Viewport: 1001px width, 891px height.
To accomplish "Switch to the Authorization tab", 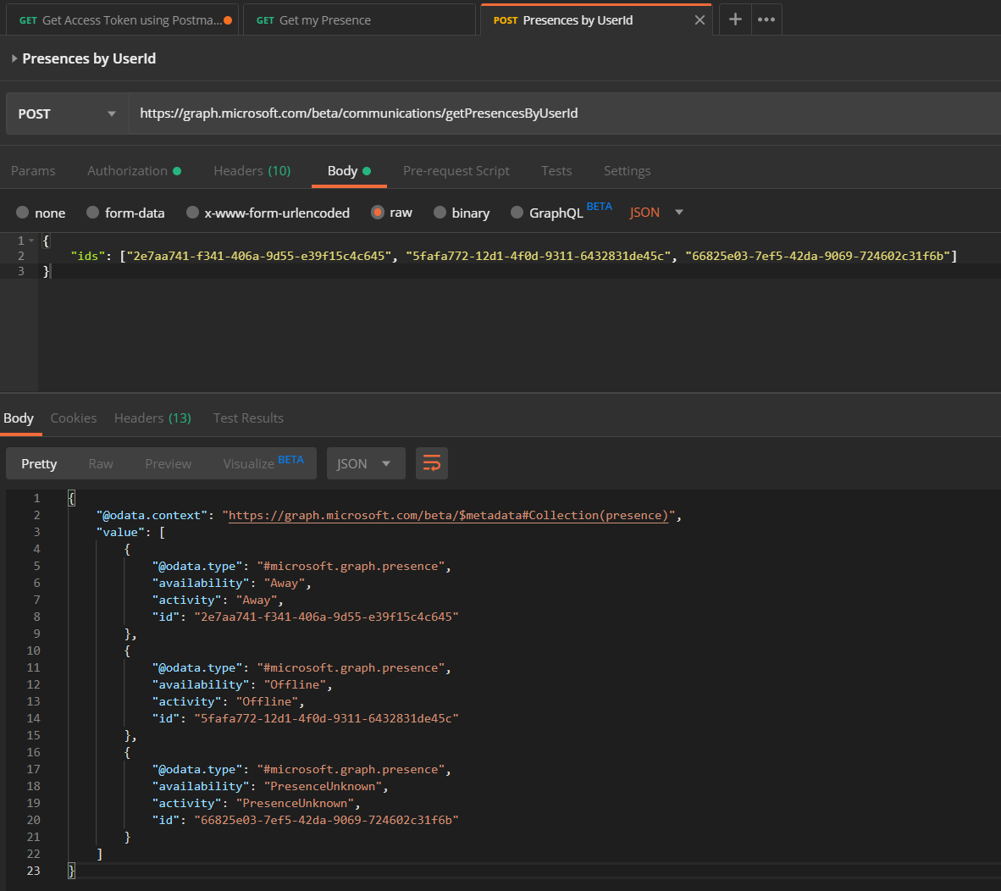I will pos(128,171).
